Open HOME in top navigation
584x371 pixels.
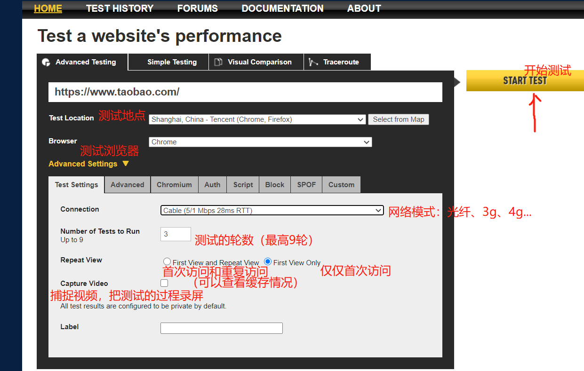pos(48,8)
